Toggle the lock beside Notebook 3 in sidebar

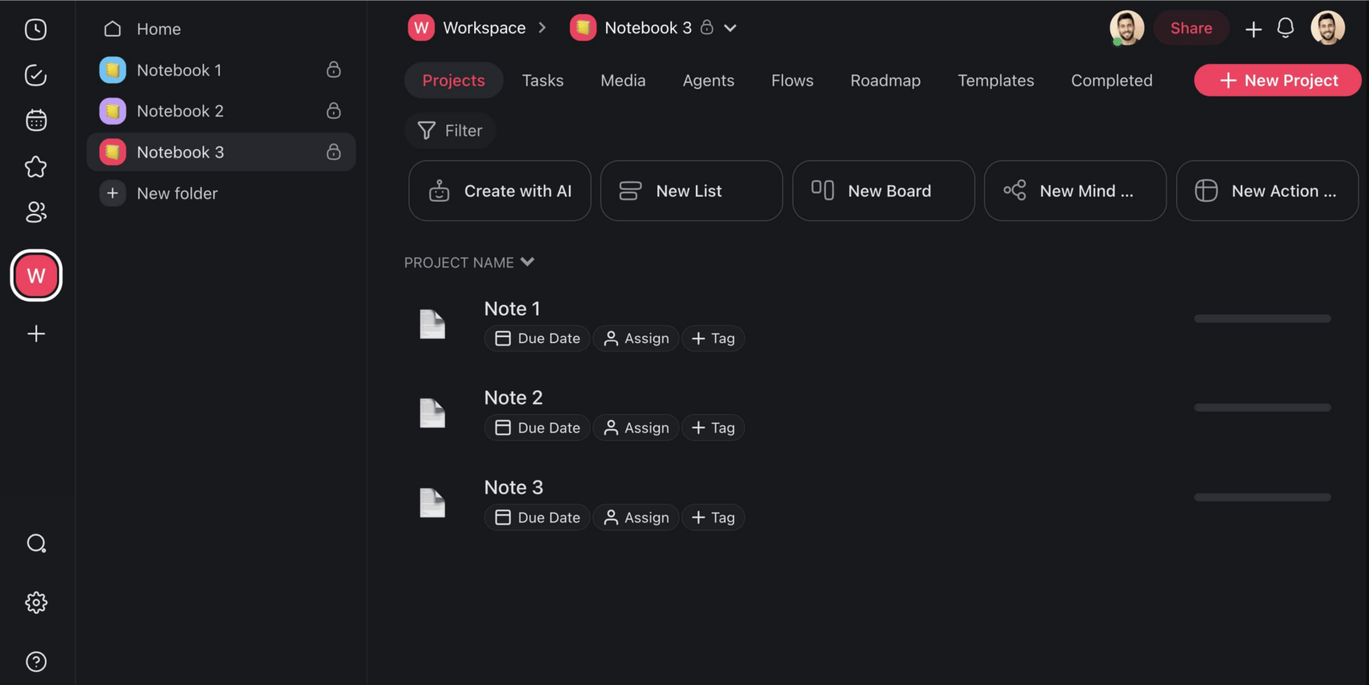click(333, 152)
